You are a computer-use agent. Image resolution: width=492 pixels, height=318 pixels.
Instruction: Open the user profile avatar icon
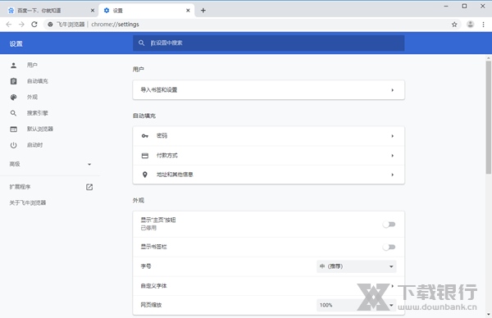point(470,24)
